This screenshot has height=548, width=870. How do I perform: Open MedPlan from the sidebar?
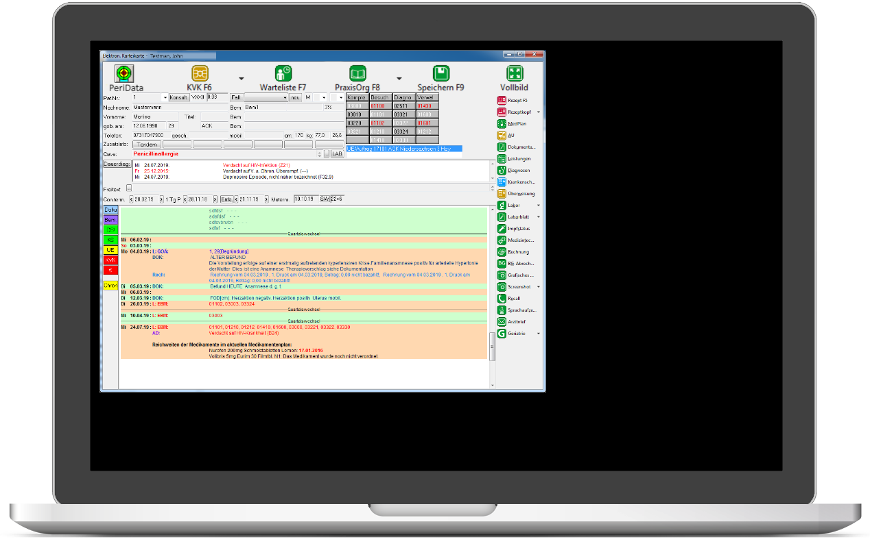(x=502, y=124)
